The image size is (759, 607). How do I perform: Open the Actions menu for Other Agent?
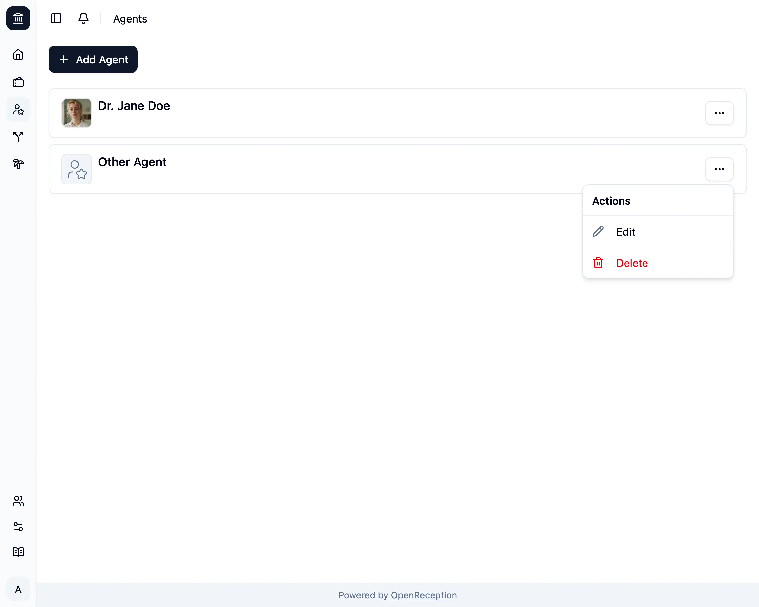(x=719, y=169)
